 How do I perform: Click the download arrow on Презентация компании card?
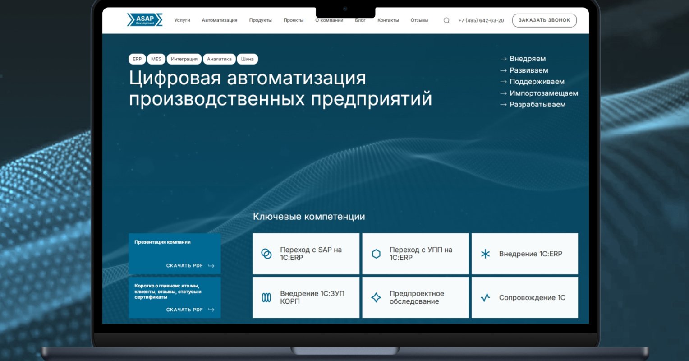click(211, 266)
